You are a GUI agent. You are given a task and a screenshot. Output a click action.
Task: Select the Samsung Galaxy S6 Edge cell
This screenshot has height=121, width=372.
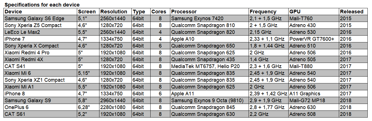pos(40,19)
